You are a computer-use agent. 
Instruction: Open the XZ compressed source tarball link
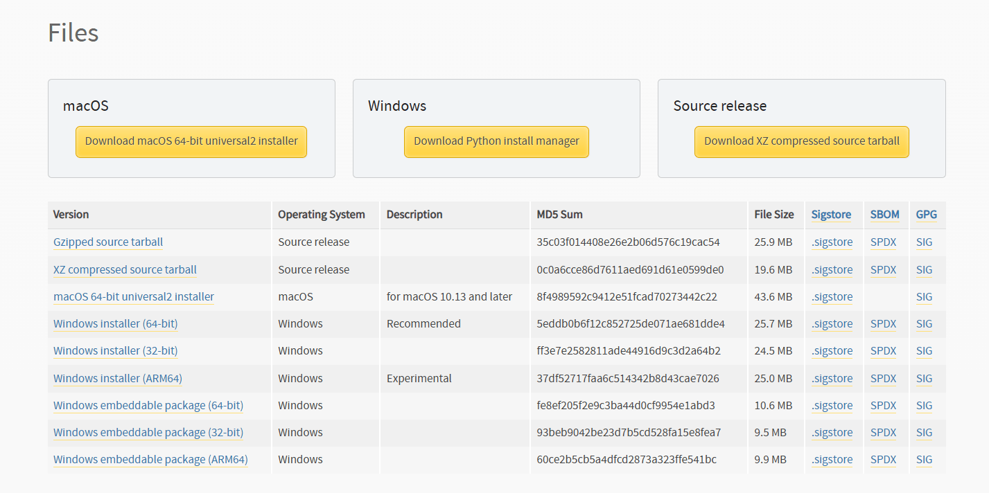tap(125, 269)
